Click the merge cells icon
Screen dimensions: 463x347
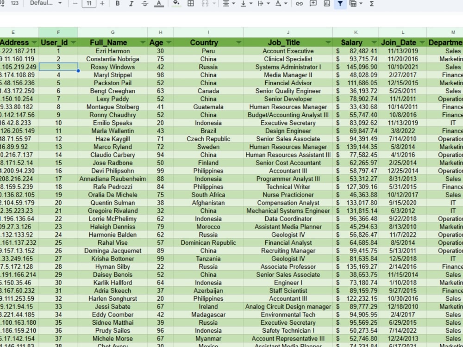pyautogui.click(x=205, y=4)
